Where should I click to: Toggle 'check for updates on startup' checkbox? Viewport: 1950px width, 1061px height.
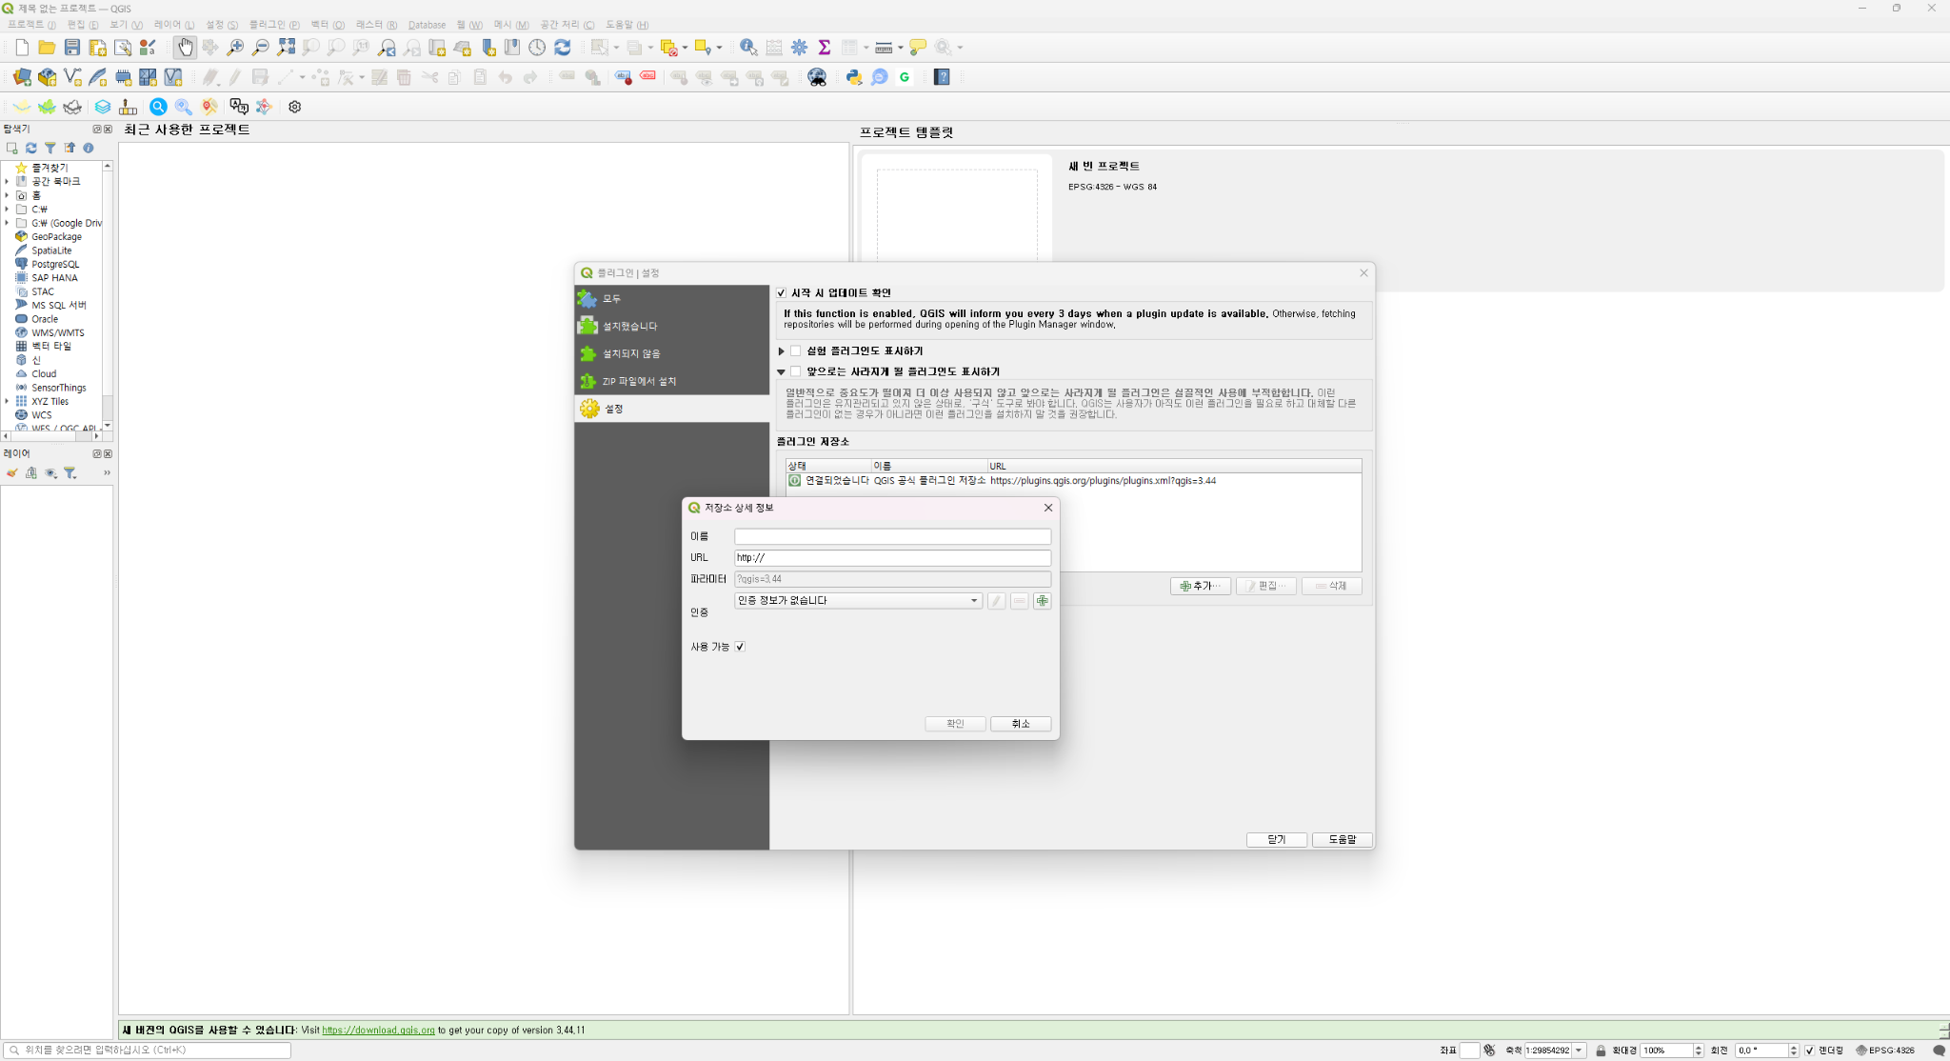click(x=782, y=293)
